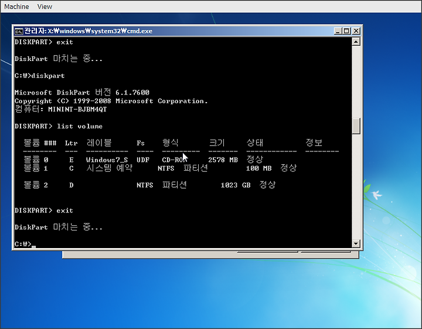Close the cmd.exe window
Viewport: 422px width, 329px height.
click(x=356, y=31)
